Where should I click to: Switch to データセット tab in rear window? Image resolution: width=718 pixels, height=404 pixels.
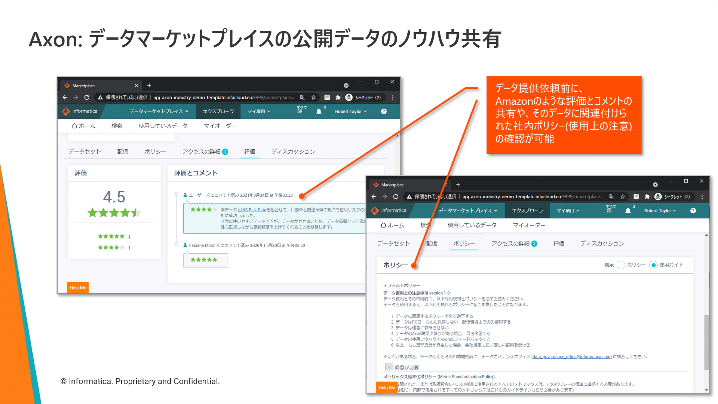[x=85, y=151]
